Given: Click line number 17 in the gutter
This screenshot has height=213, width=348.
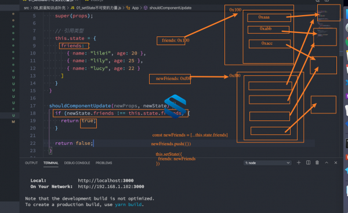Looking at the screenshot, I should point(32,106).
